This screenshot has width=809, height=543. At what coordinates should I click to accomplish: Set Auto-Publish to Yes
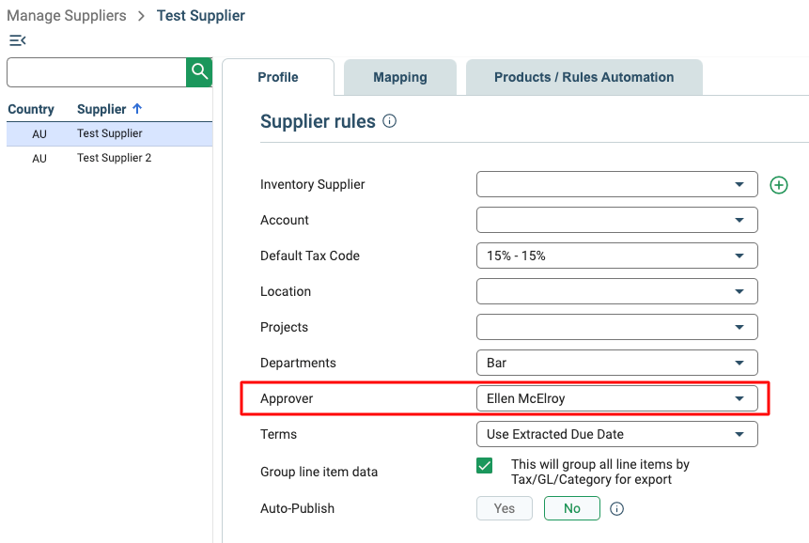(504, 508)
